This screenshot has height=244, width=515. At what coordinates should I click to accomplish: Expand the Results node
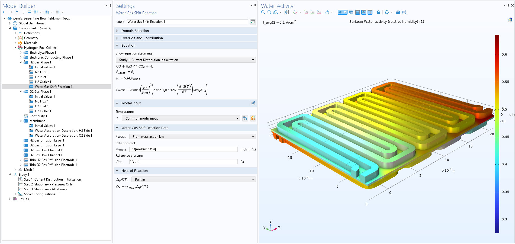(x=10, y=199)
